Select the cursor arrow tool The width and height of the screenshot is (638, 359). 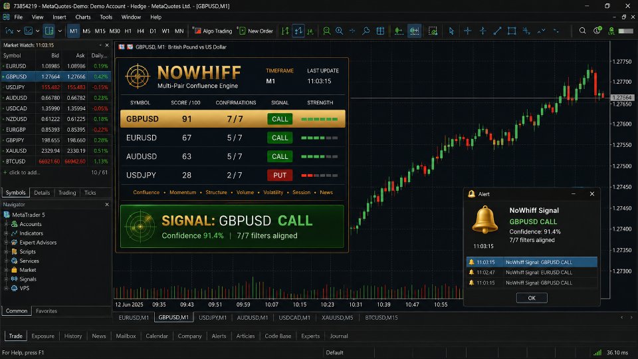click(451, 31)
